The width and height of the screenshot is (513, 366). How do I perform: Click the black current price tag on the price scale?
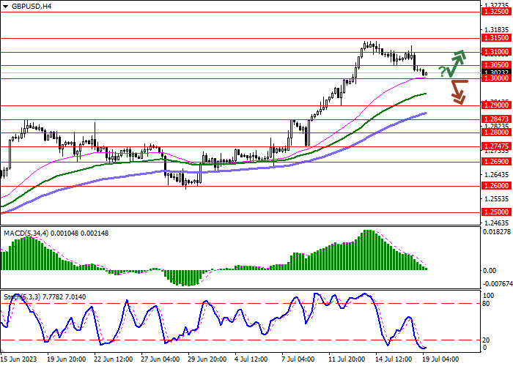tap(496, 72)
